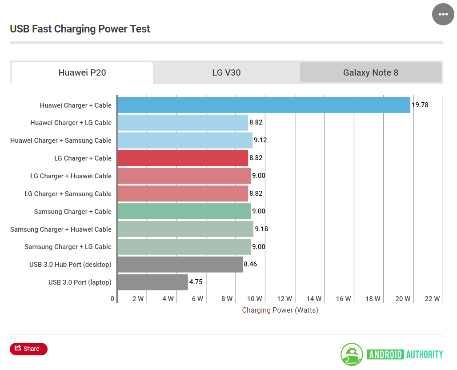Screen dimensions: 457x370
Task: Click the 'USB 3.0 Port (laptop)' label
Action: tap(80, 282)
